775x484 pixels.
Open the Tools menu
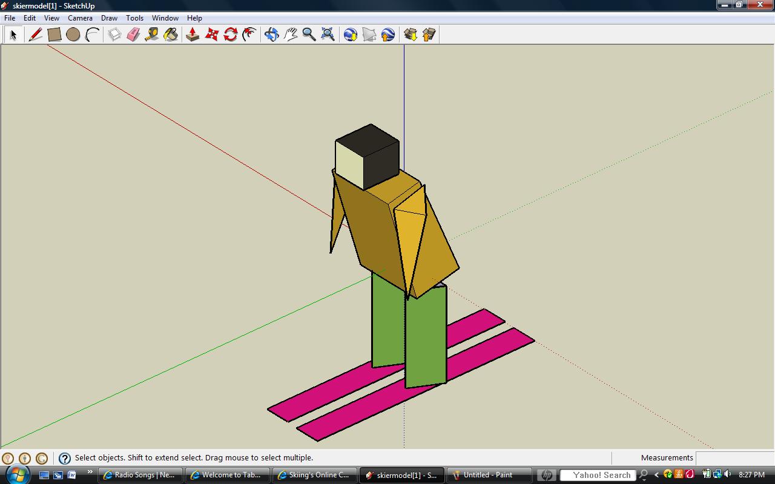click(x=134, y=18)
